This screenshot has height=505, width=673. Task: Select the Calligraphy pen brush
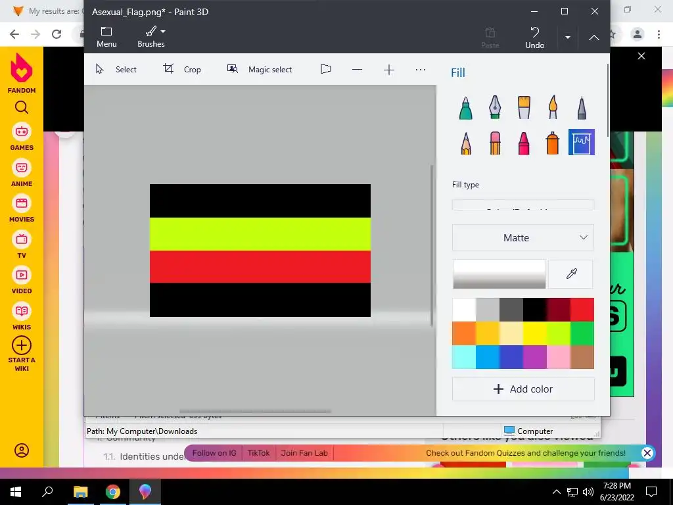[495, 107]
